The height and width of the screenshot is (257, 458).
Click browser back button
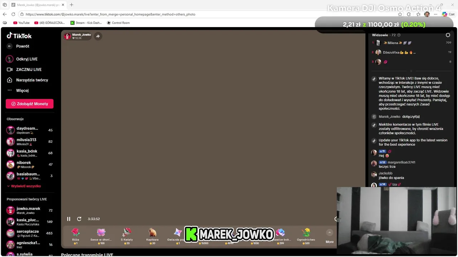click(5, 14)
